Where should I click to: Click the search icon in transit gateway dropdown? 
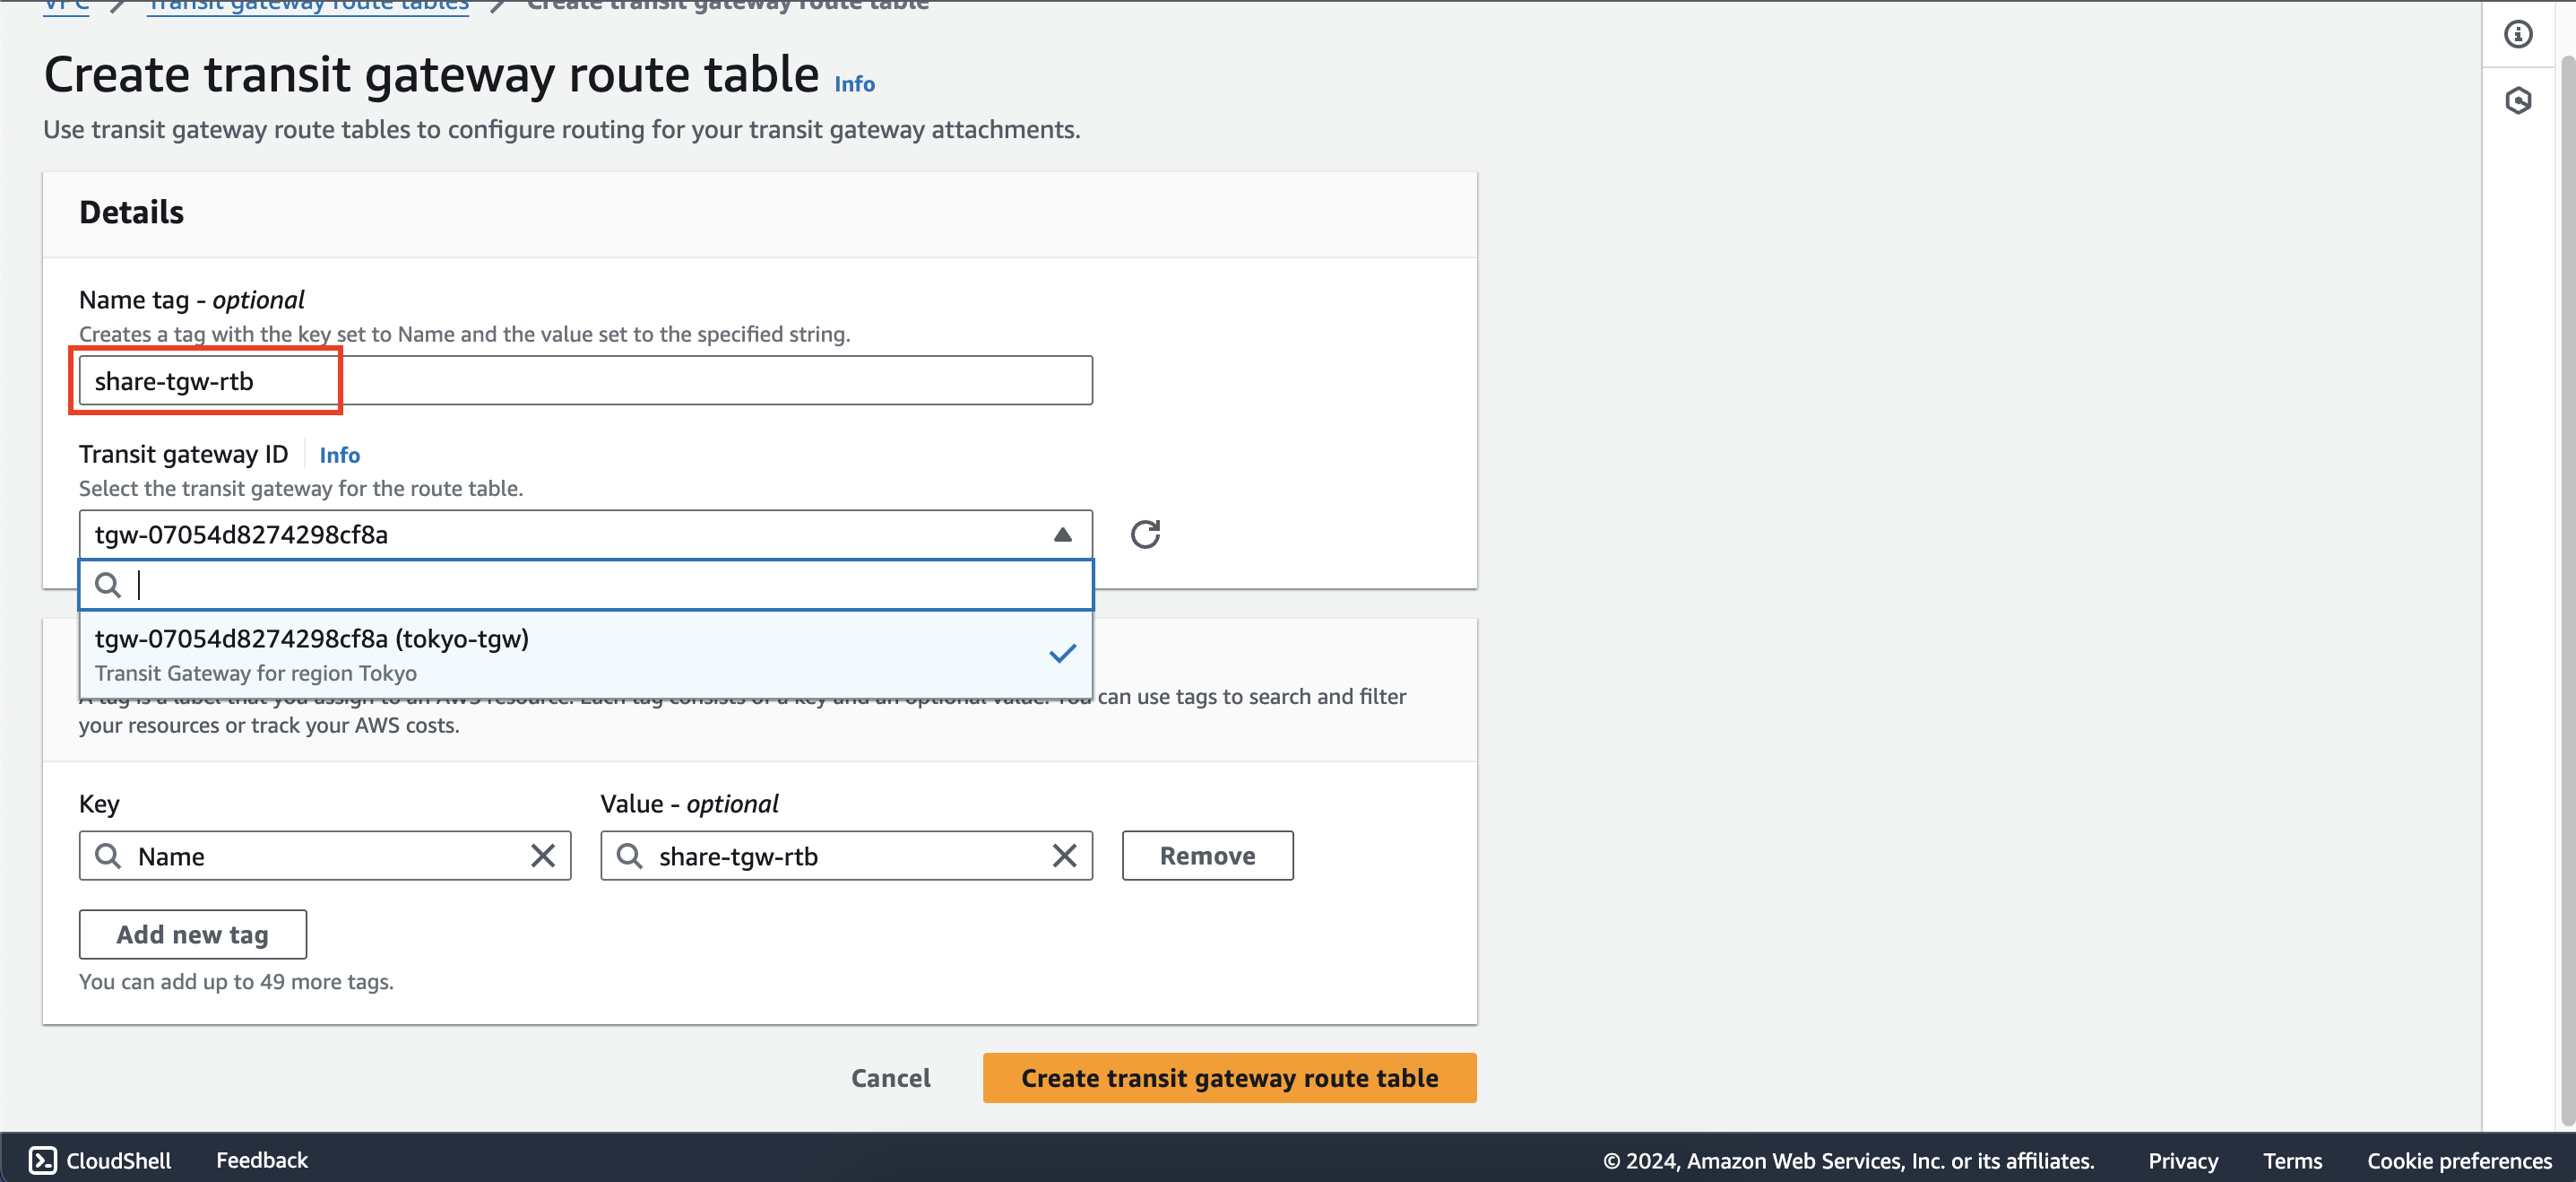[x=107, y=584]
